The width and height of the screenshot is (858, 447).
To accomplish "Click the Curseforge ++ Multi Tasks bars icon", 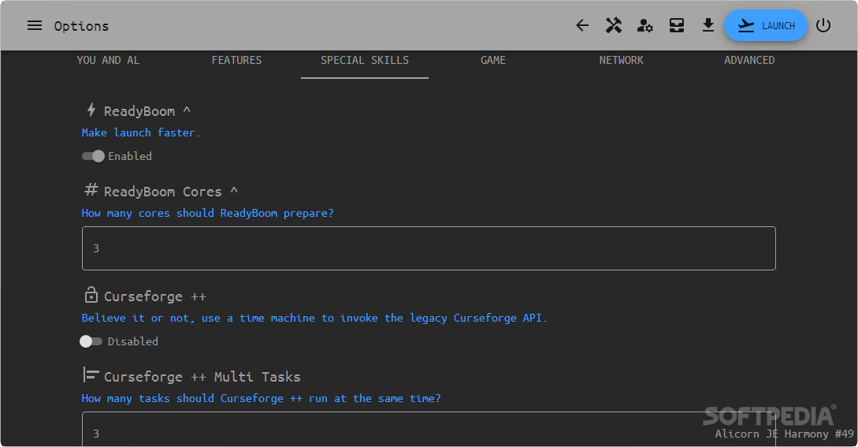I will point(91,375).
